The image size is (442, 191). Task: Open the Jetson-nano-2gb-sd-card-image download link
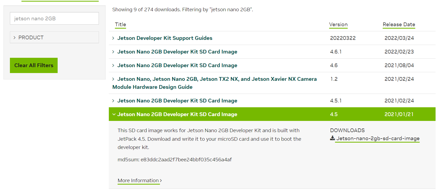(x=378, y=139)
